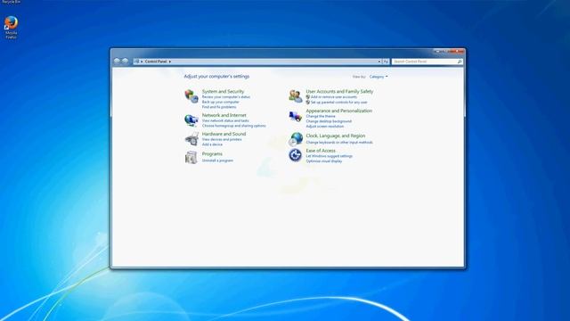Click Let Windows suggest settings
Image resolution: width=570 pixels, height=321 pixels.
point(329,156)
